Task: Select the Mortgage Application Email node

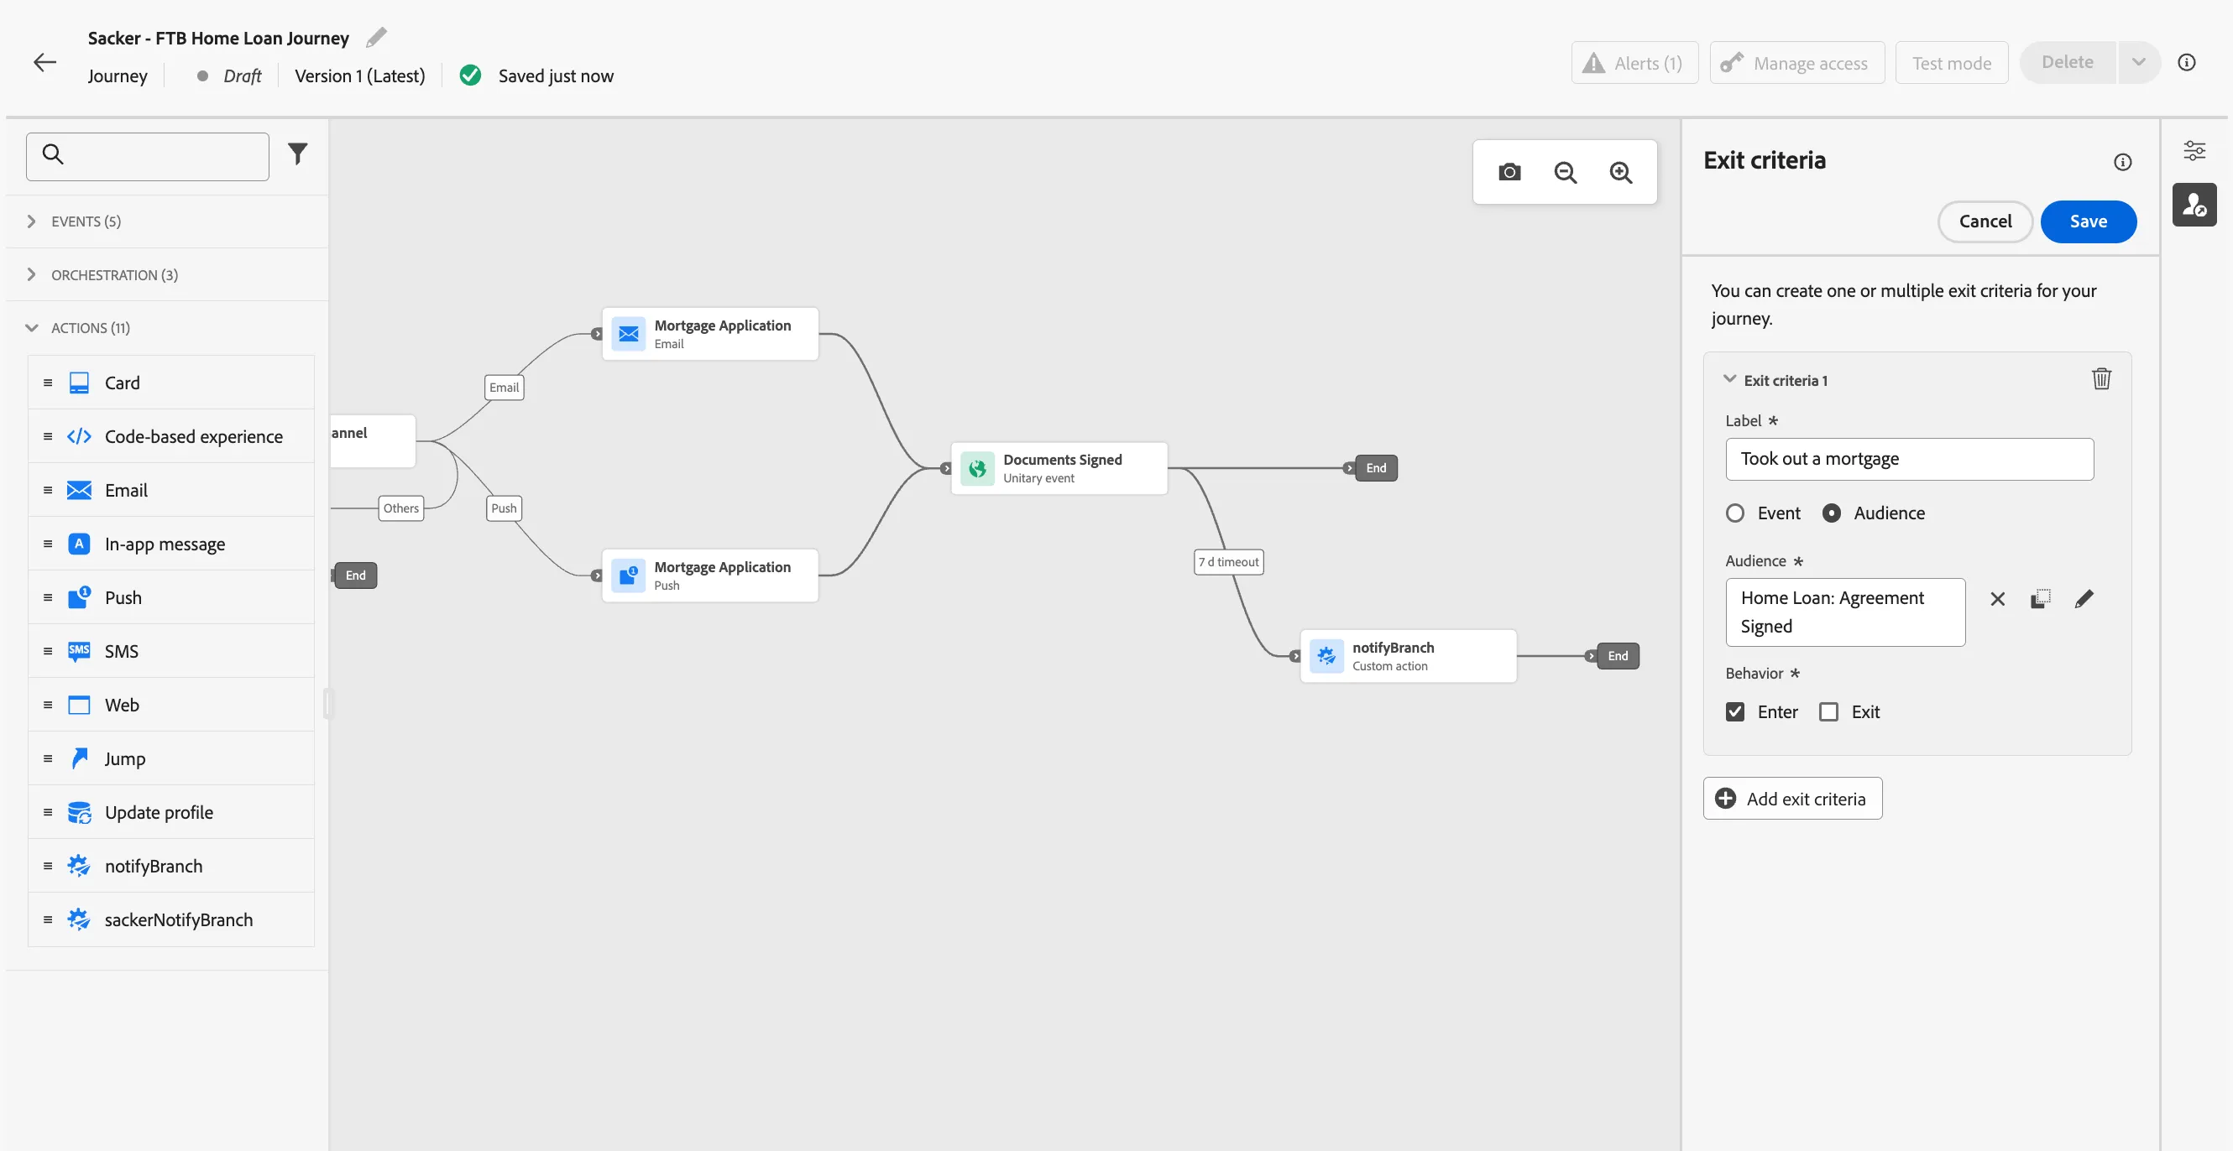Action: [x=710, y=334]
